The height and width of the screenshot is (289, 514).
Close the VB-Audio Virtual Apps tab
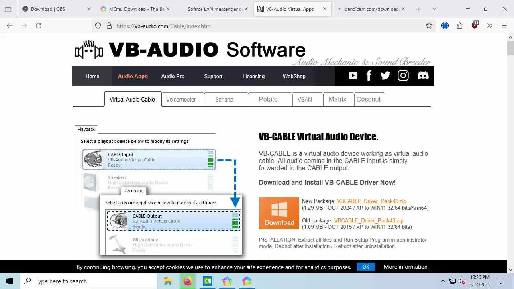[x=325, y=9]
